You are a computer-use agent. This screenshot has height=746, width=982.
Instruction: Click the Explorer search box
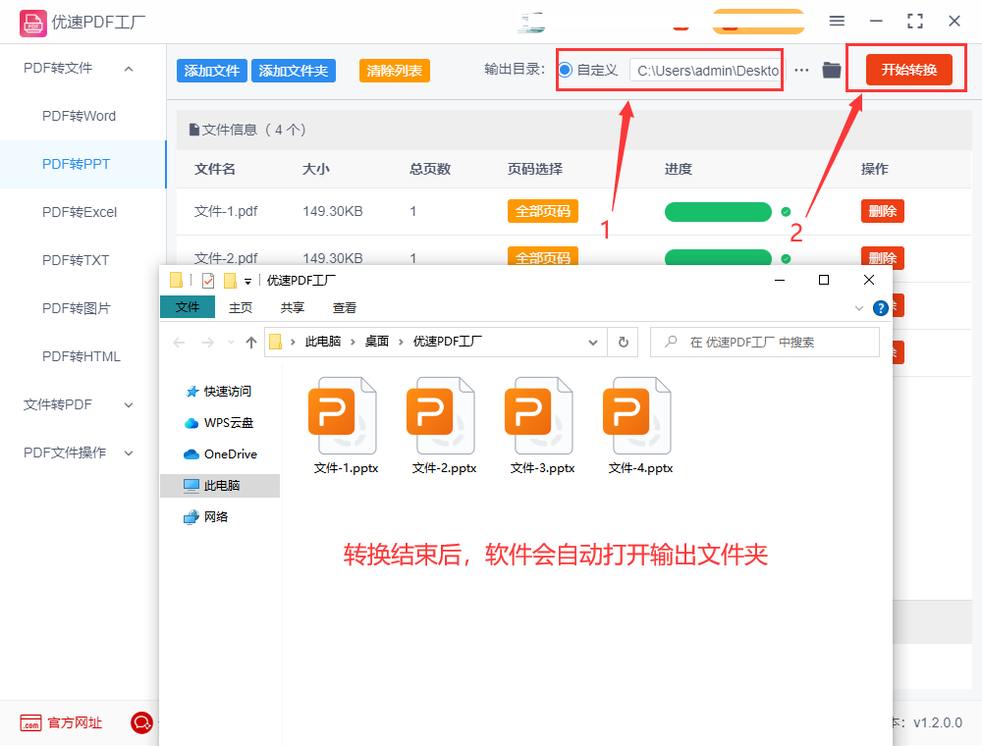(x=765, y=343)
